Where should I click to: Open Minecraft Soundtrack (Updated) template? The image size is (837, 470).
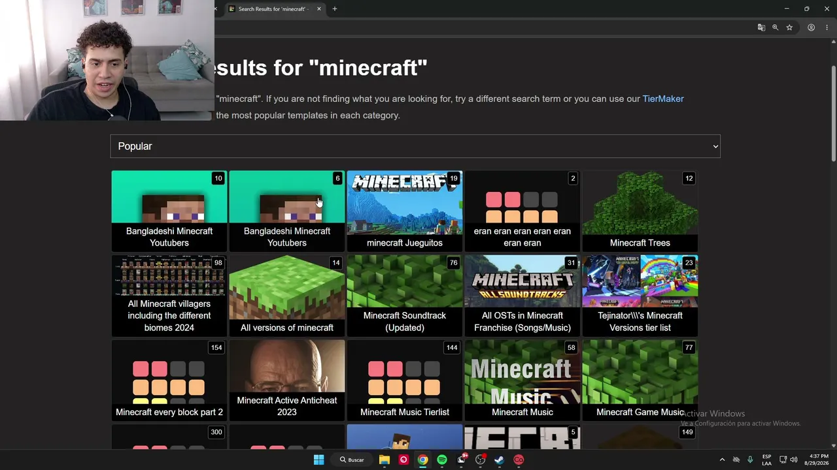(x=405, y=296)
